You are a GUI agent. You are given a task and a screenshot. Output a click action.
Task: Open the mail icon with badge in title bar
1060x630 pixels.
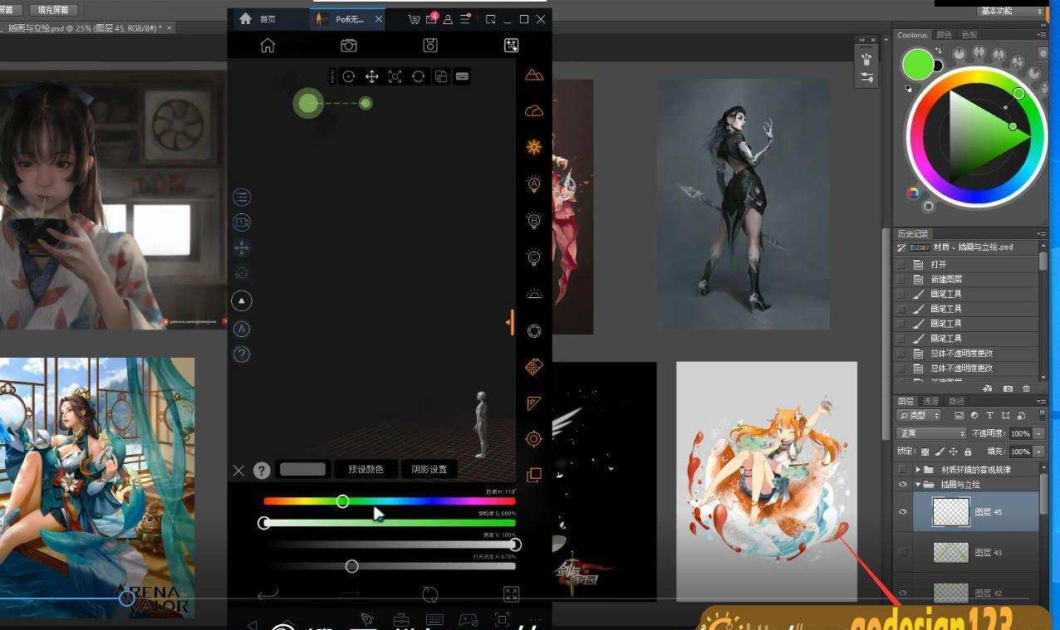431,19
